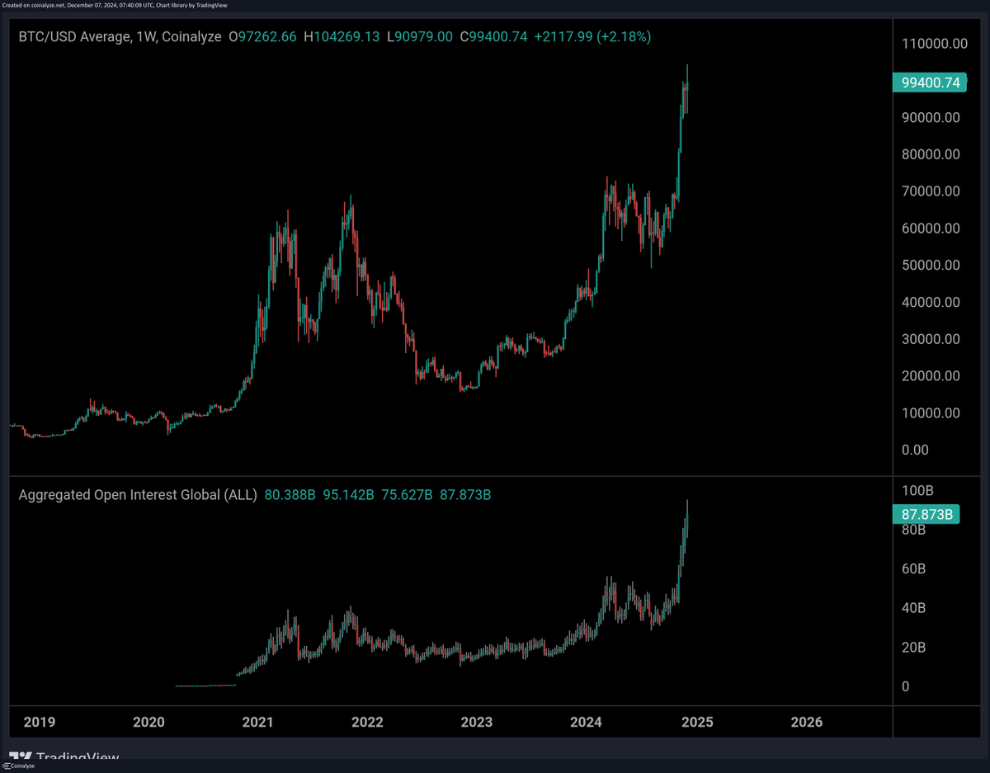Click the 2020 label on the time axis

pos(148,722)
